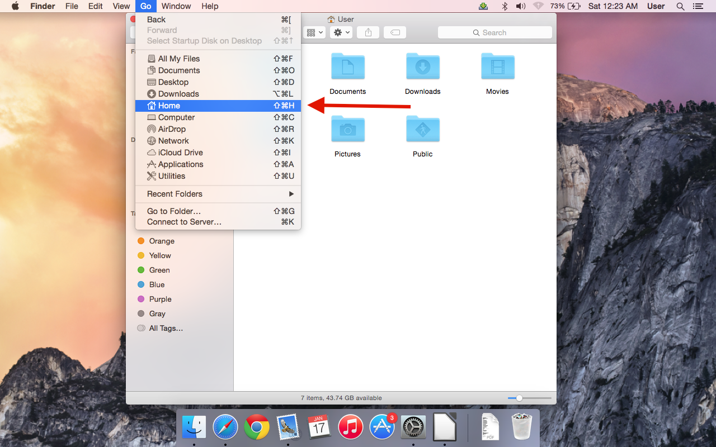The image size is (716, 447).
Task: Open the App Store with notification badge
Action: tap(382, 428)
